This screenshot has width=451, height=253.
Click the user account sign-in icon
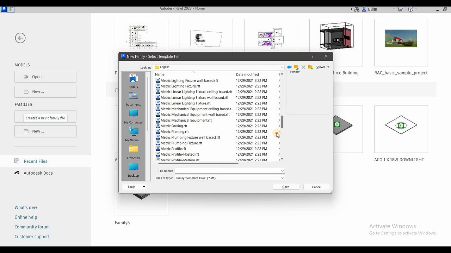(364, 9)
